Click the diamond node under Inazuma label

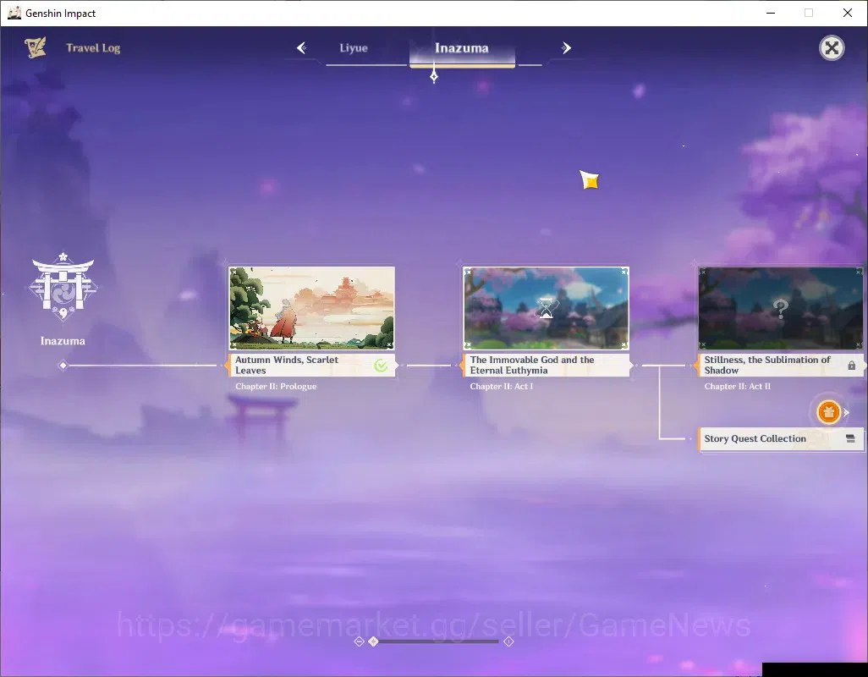(x=63, y=366)
